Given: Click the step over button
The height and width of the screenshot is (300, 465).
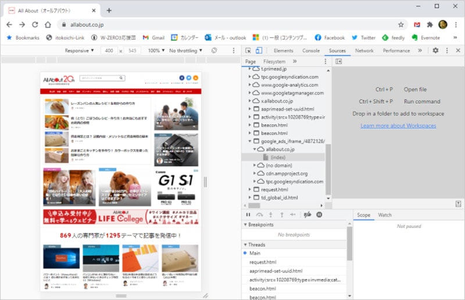Looking at the screenshot, I should 259,215.
